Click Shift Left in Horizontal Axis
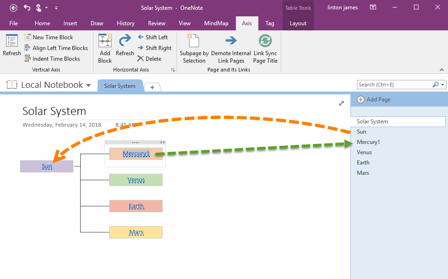 click(x=152, y=37)
